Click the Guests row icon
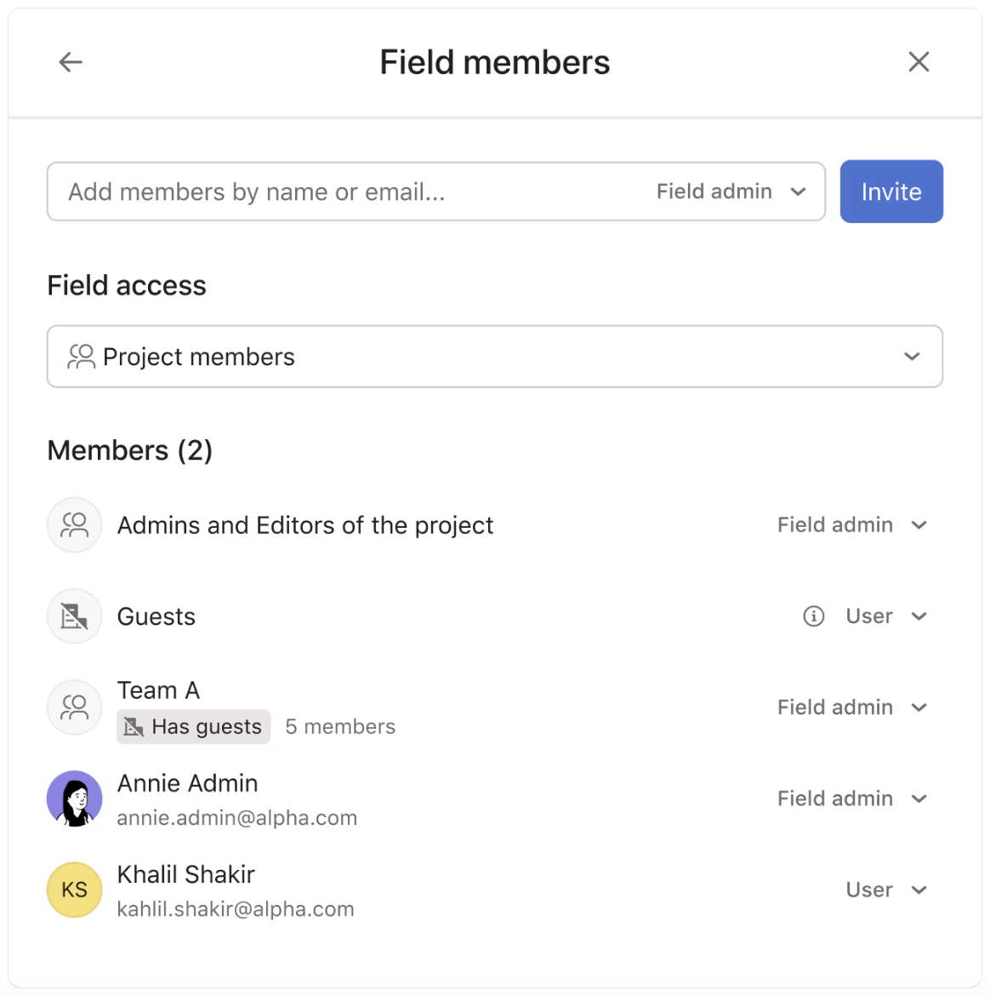The image size is (990, 996). (75, 616)
